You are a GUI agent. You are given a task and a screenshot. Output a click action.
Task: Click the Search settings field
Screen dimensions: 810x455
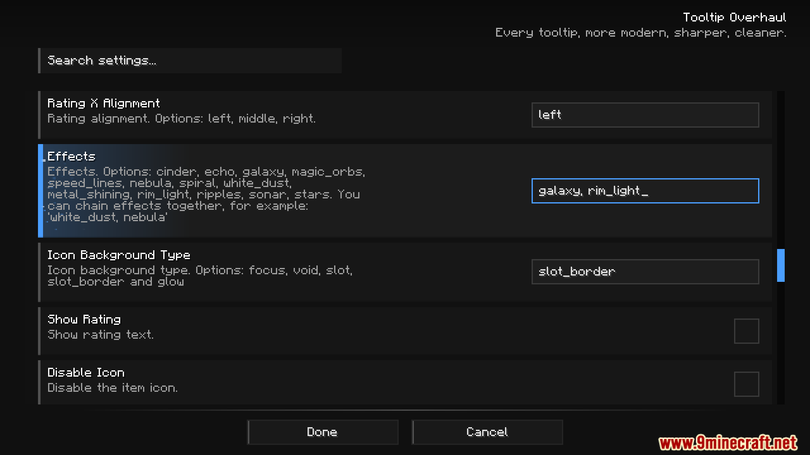(190, 61)
